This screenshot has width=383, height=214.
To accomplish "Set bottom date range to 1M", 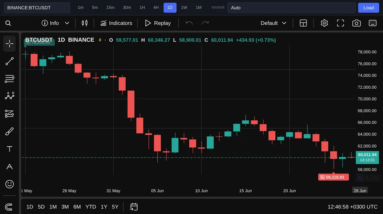I will pyautogui.click(x=53, y=207).
